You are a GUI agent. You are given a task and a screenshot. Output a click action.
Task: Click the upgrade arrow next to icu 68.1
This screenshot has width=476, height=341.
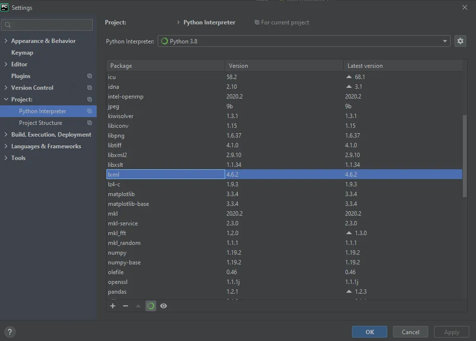pyautogui.click(x=349, y=77)
